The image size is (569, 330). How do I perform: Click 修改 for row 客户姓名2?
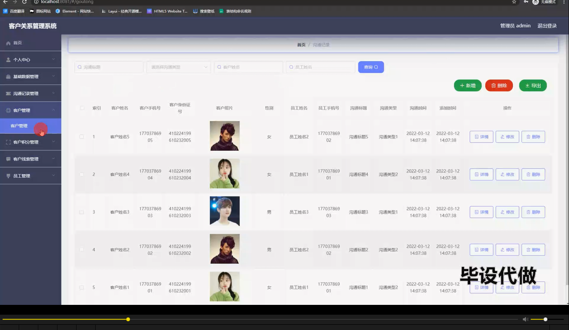pos(507,250)
